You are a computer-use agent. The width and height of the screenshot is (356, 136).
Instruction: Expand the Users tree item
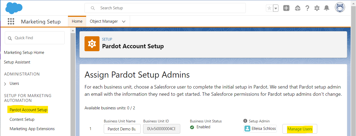(x=5, y=84)
